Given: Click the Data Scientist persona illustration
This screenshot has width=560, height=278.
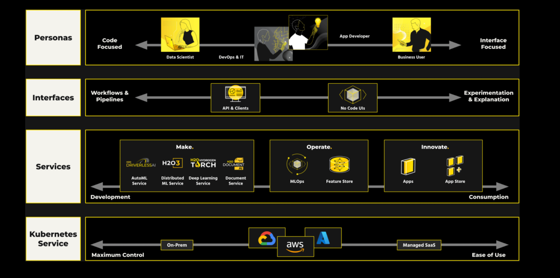Looking at the screenshot, I should [180, 35].
